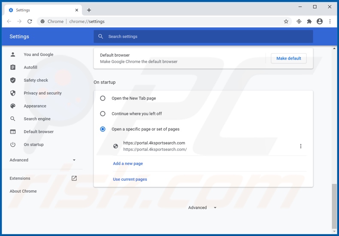
Task: Click the extension icon beside the bookmark star
Action: pyautogui.click(x=299, y=21)
